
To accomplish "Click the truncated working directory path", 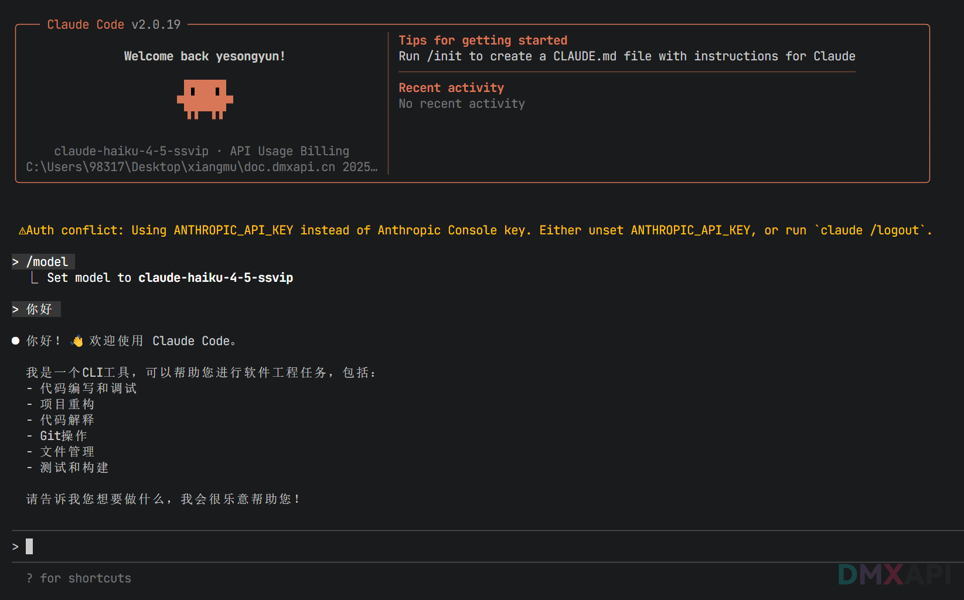I will point(202,167).
